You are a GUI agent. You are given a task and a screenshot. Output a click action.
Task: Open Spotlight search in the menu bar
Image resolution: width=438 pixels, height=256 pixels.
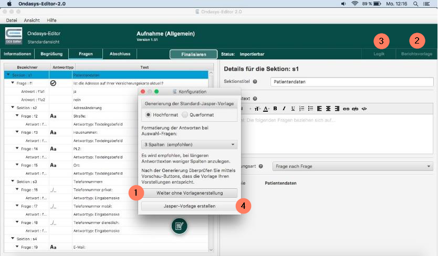click(415, 4)
